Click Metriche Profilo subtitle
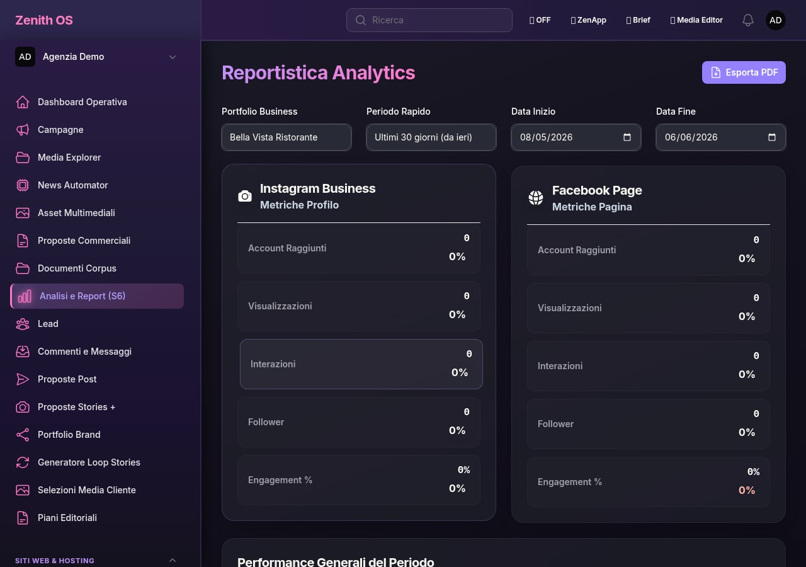Screen dimensions: 806x567 pyautogui.click(x=299, y=205)
